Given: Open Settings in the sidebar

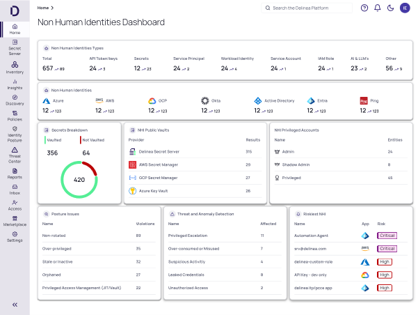Looking at the screenshot, I should pos(15,237).
